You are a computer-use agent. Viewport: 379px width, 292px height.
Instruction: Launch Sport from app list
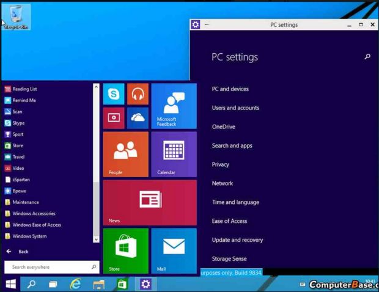(14, 134)
